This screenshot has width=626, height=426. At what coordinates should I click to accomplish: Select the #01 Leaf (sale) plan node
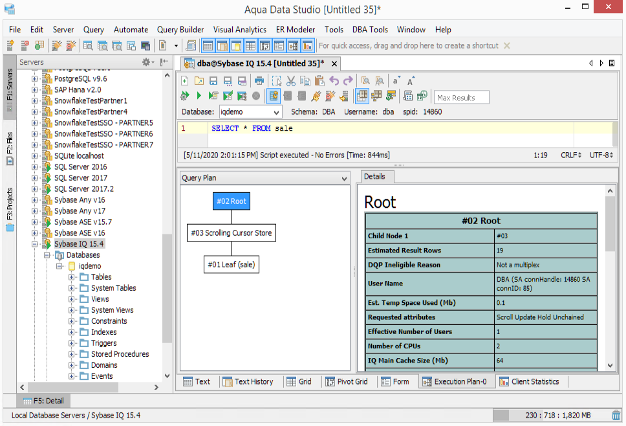(x=232, y=264)
